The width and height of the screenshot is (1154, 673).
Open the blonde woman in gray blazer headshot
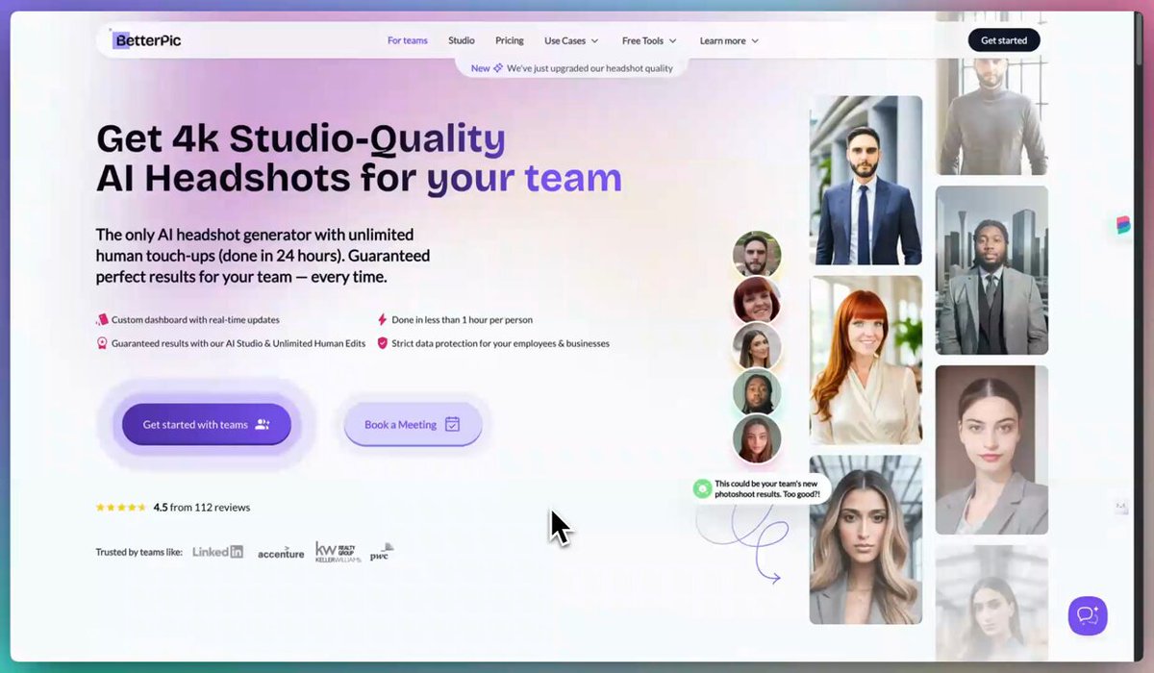865,539
